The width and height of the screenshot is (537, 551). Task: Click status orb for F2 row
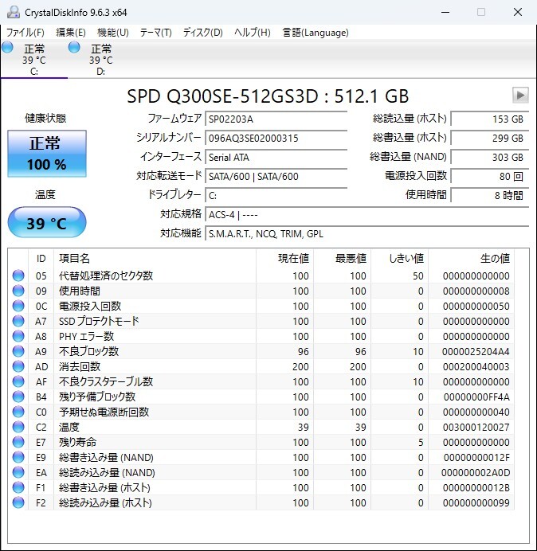(x=18, y=502)
